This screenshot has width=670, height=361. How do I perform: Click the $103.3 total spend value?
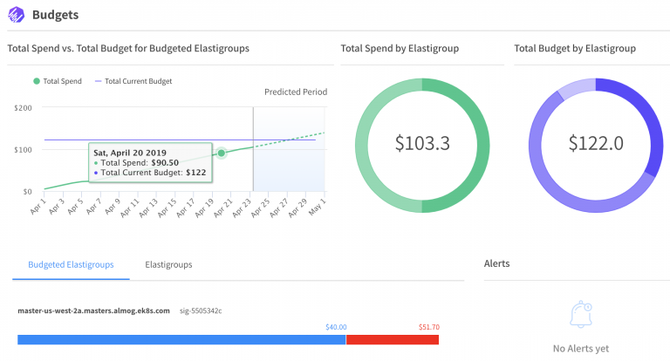tap(422, 143)
